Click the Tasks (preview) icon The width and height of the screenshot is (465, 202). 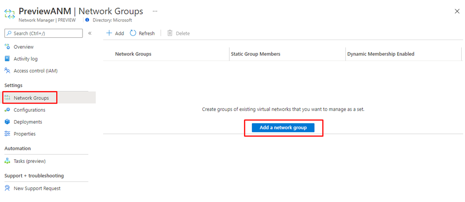coord(7,161)
